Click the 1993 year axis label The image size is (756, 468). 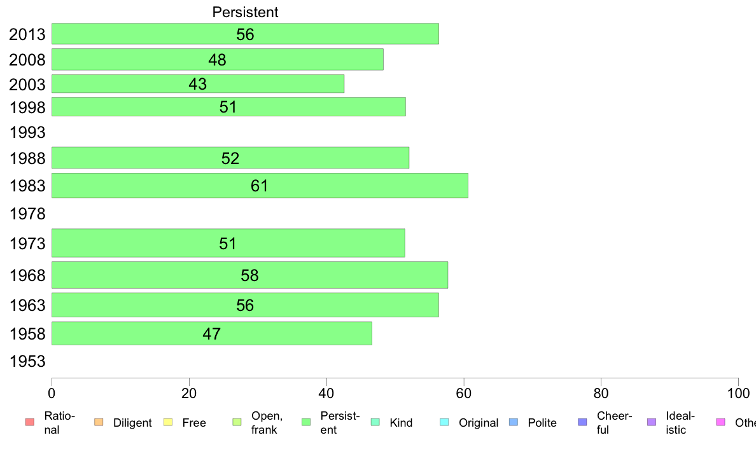coord(27,132)
